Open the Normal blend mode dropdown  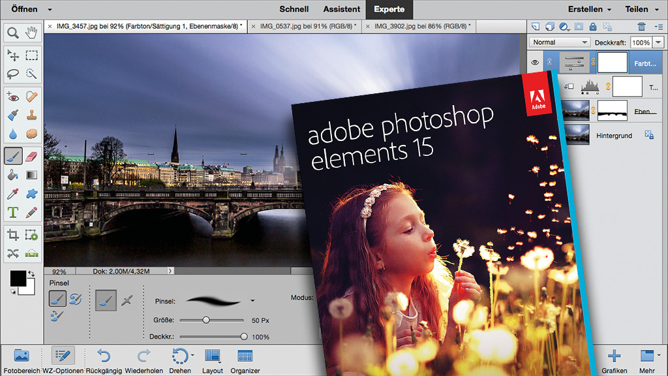(x=560, y=42)
